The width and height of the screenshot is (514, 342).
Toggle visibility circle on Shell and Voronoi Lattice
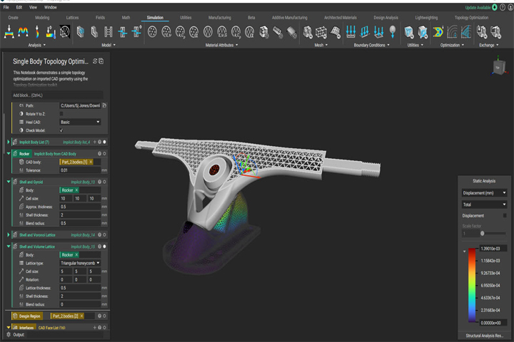click(104, 234)
